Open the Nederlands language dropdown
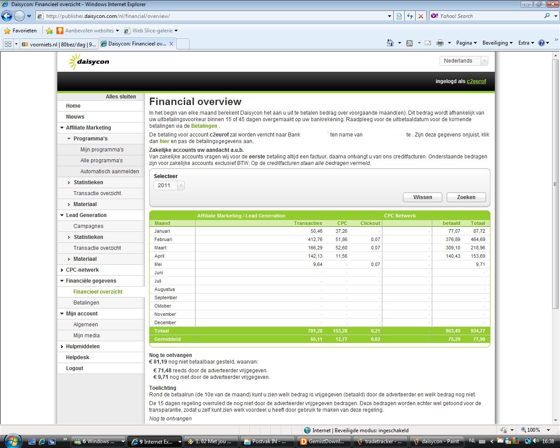The width and height of the screenshot is (560, 448). click(464, 61)
